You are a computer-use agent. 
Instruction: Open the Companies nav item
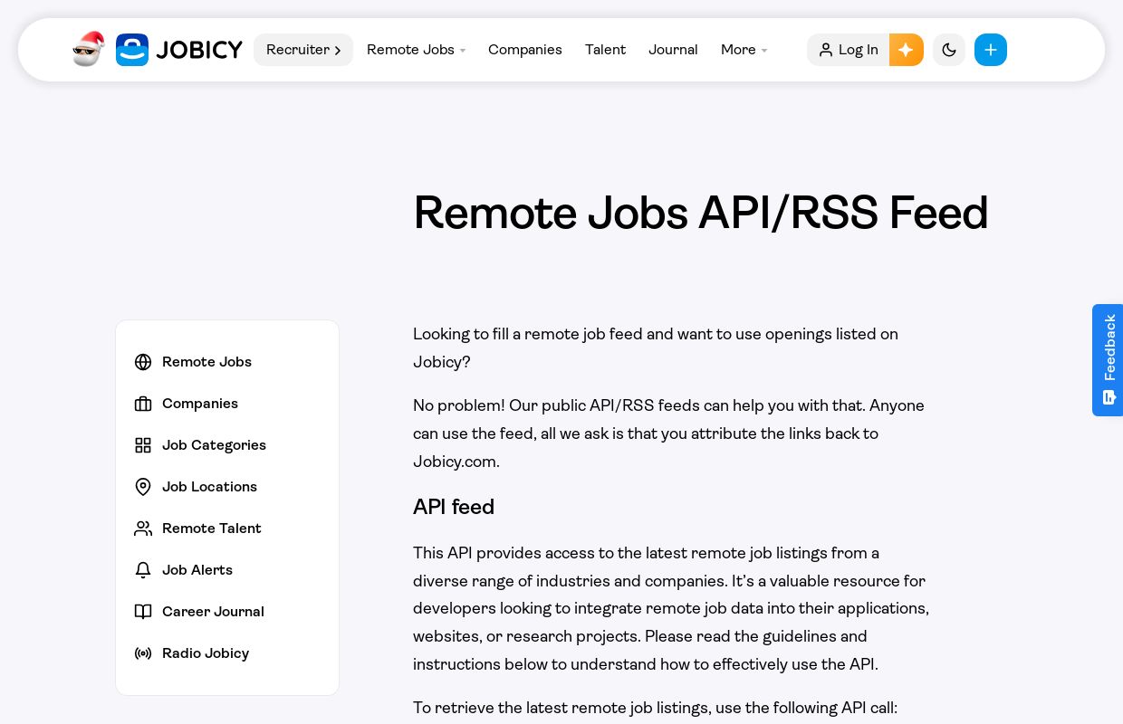pos(525,50)
